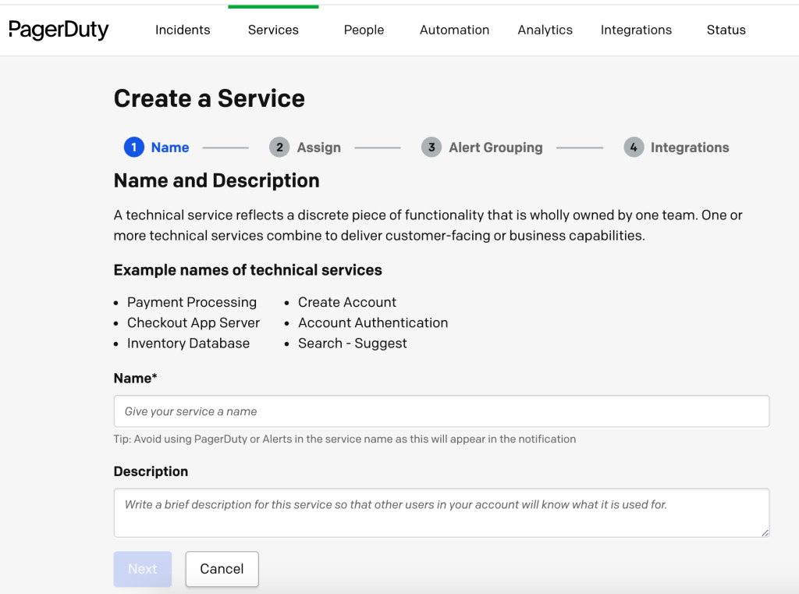Open the Incidents menu

tap(183, 30)
